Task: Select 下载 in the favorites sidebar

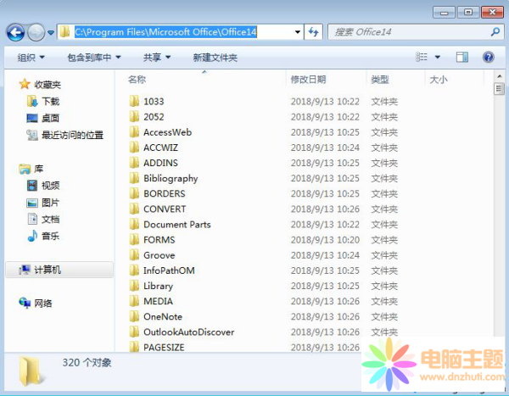Action: pos(50,101)
